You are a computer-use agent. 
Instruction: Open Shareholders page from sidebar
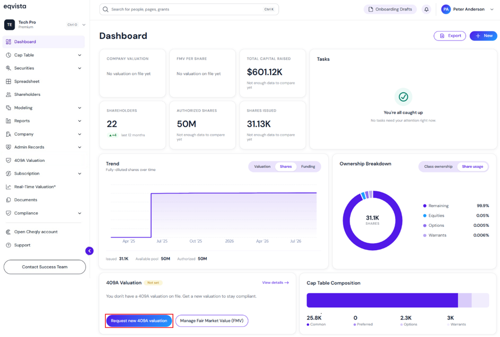[x=44, y=94]
